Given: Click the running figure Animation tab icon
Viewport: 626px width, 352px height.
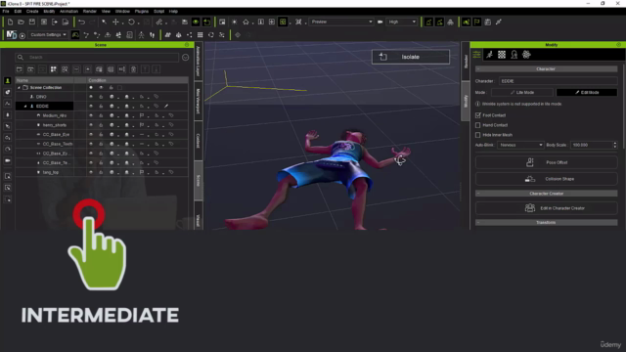Looking at the screenshot, I should click(x=489, y=55).
